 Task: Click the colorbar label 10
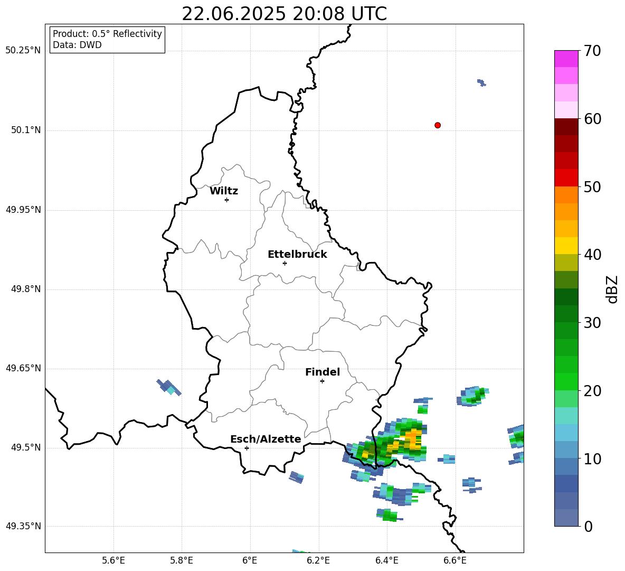[592, 458]
